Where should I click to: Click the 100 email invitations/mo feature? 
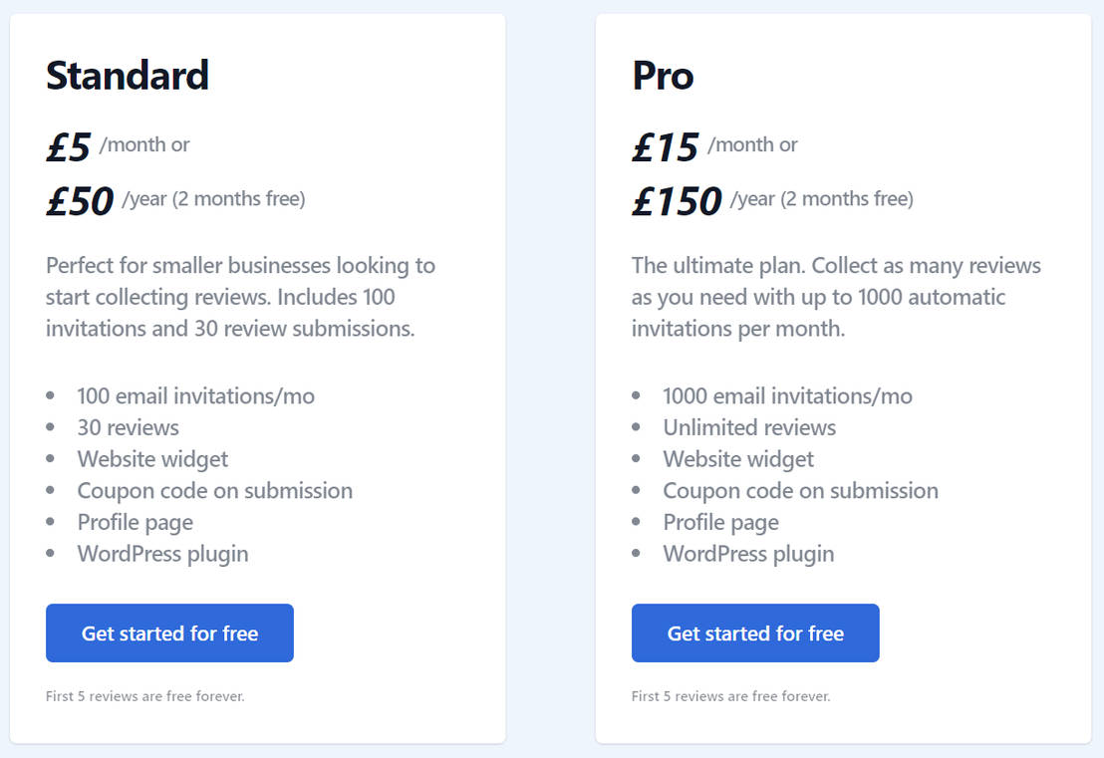click(195, 396)
